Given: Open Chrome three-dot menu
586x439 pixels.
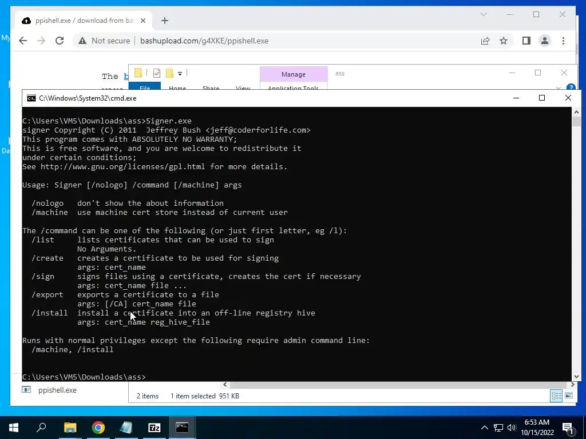Looking at the screenshot, I should 563,41.
